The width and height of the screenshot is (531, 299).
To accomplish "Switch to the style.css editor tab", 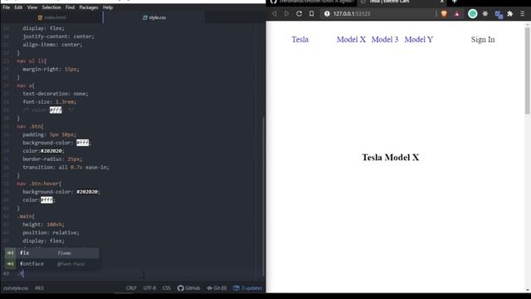I will 154,17.
